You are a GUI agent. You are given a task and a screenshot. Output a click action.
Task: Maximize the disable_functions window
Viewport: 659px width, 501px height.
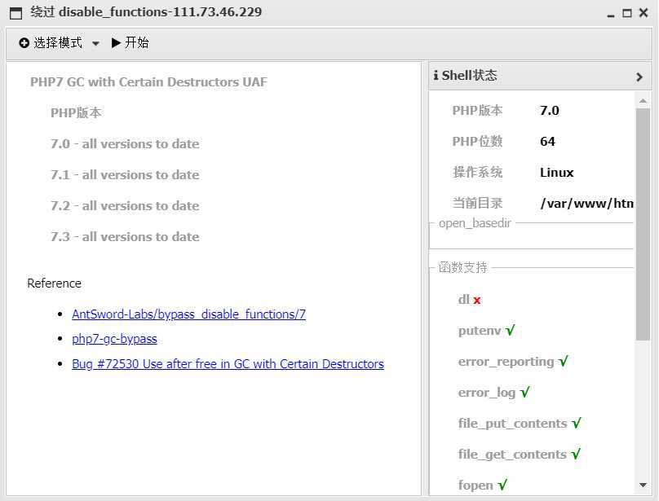tap(626, 13)
